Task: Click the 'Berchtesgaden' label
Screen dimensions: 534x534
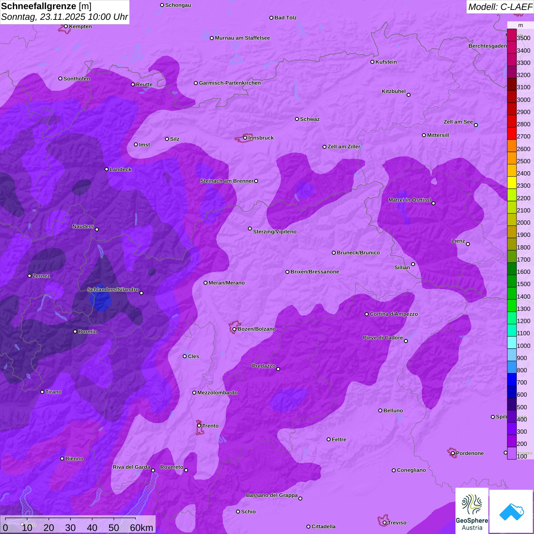Action: click(487, 46)
